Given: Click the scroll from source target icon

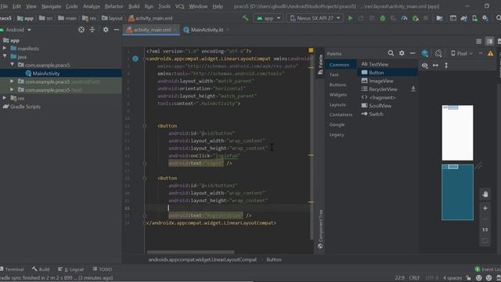Looking at the screenshot, I should coord(81,30).
